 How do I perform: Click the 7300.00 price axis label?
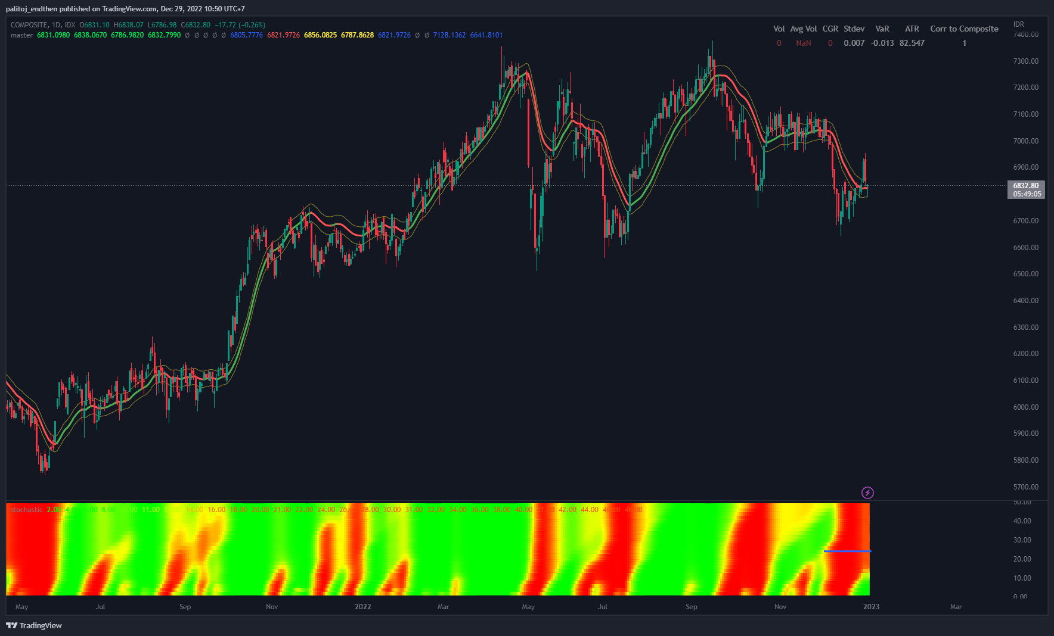click(x=1025, y=61)
